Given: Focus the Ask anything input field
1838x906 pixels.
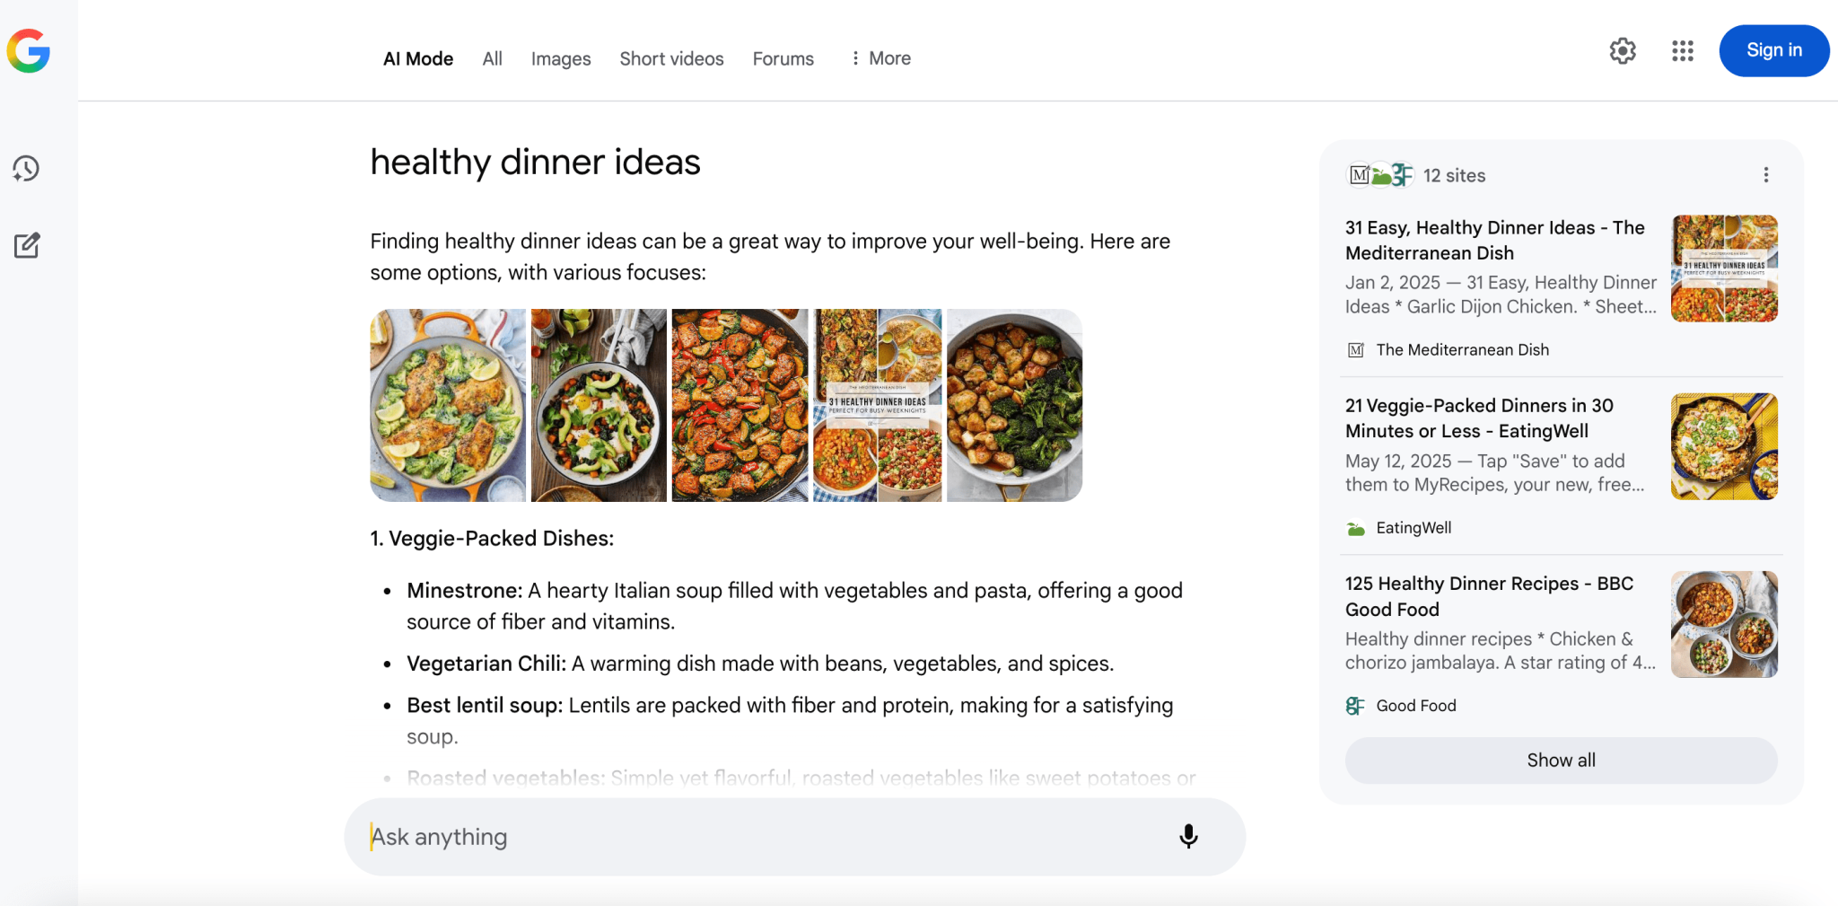Looking at the screenshot, I should point(763,837).
